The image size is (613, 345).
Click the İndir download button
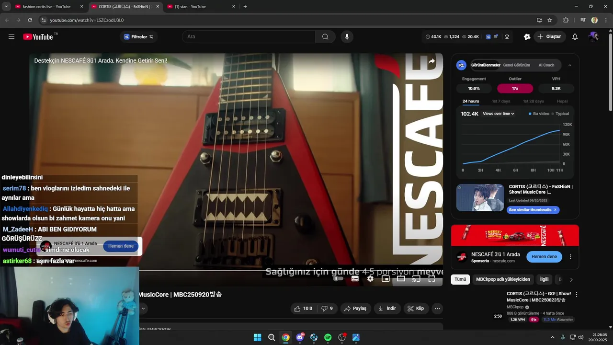point(387,309)
